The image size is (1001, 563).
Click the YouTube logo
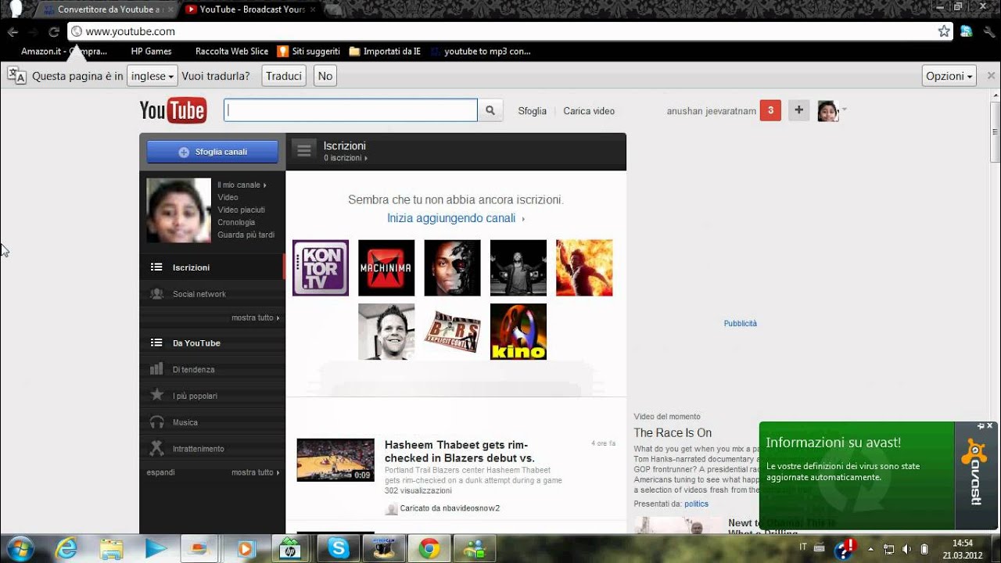click(173, 111)
